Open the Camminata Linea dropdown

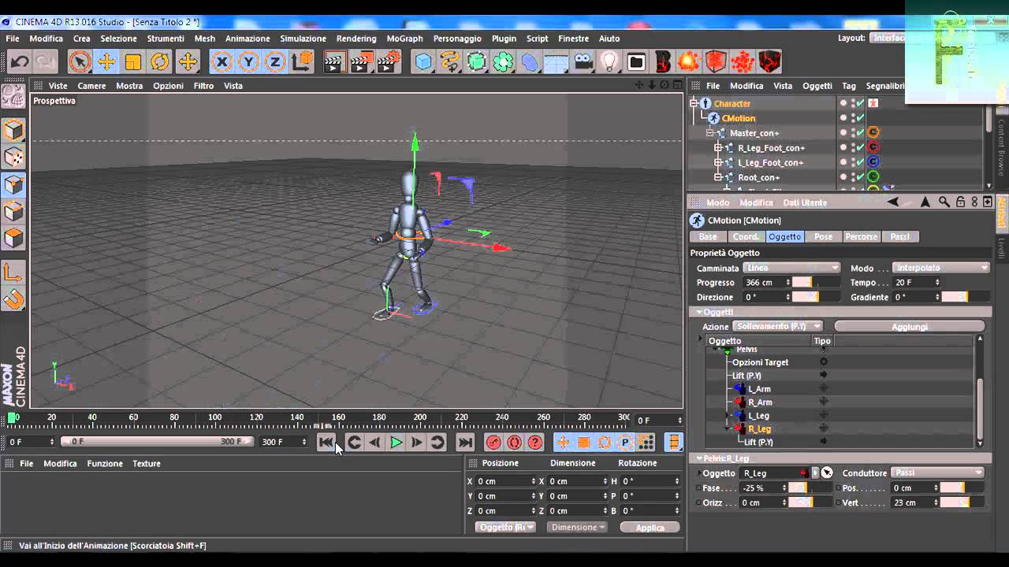[x=791, y=268]
